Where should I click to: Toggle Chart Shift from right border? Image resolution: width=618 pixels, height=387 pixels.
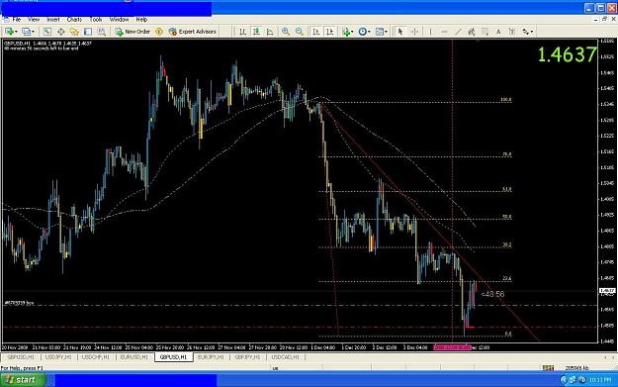330,32
